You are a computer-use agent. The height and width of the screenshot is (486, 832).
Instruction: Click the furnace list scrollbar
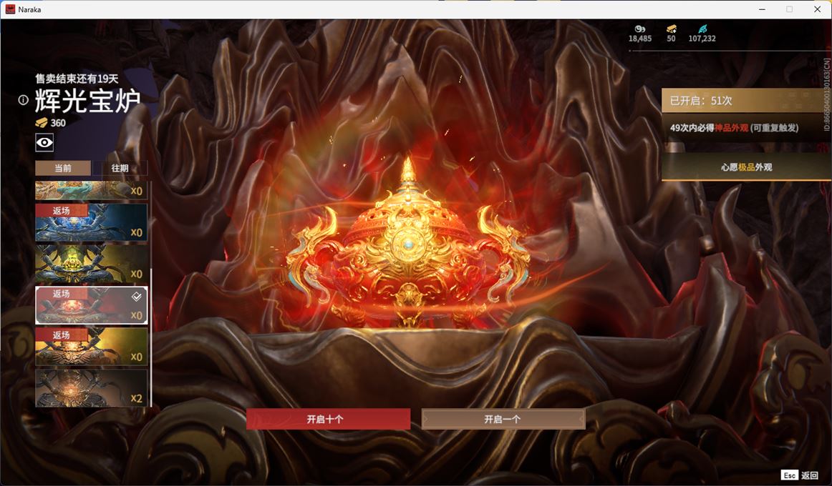tap(151, 337)
